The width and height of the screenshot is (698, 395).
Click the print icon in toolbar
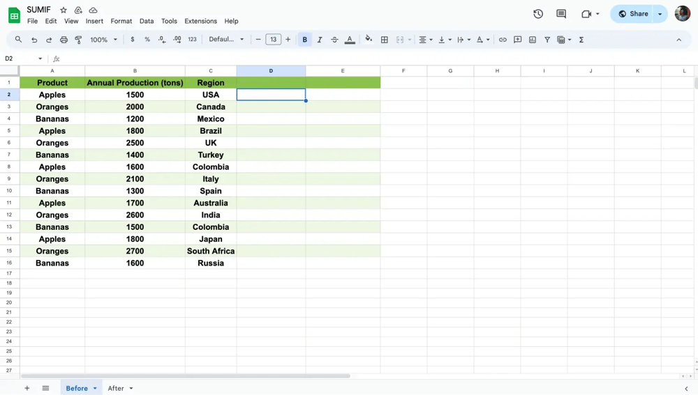pyautogui.click(x=64, y=40)
